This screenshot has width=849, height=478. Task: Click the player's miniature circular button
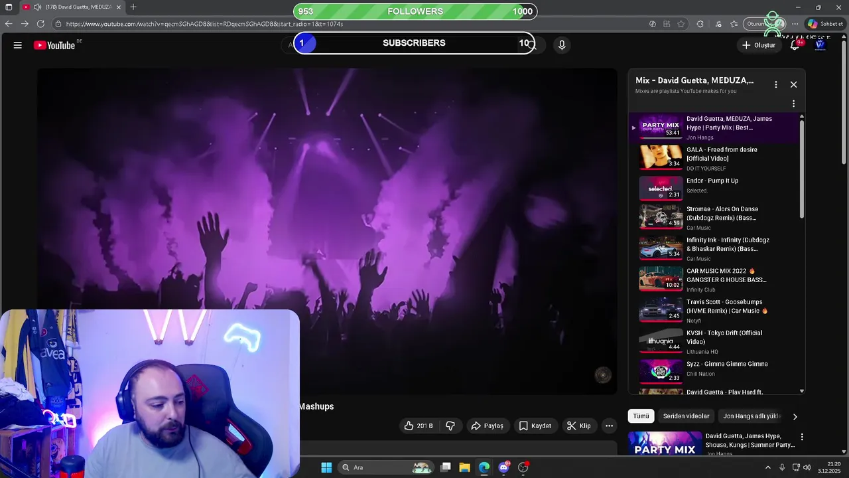tap(602, 375)
